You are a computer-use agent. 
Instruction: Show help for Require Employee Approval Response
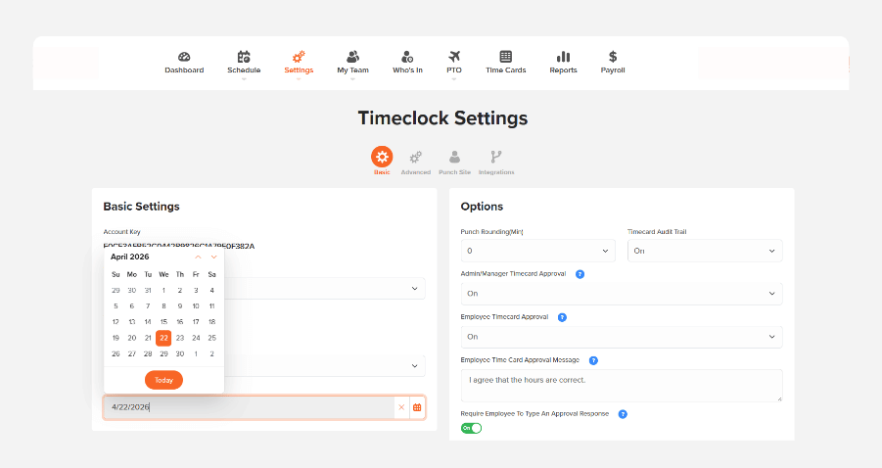[x=623, y=414]
